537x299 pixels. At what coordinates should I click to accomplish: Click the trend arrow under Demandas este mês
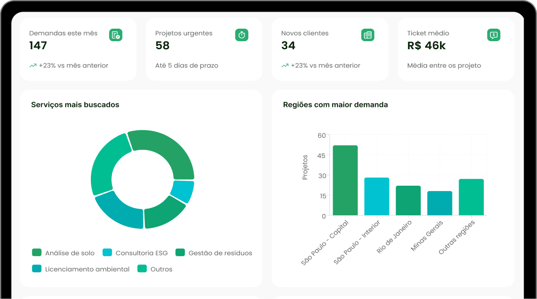[x=33, y=66]
